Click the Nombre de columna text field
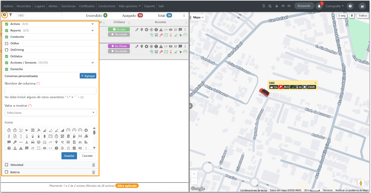The image size is (371, 193). (x=51, y=91)
